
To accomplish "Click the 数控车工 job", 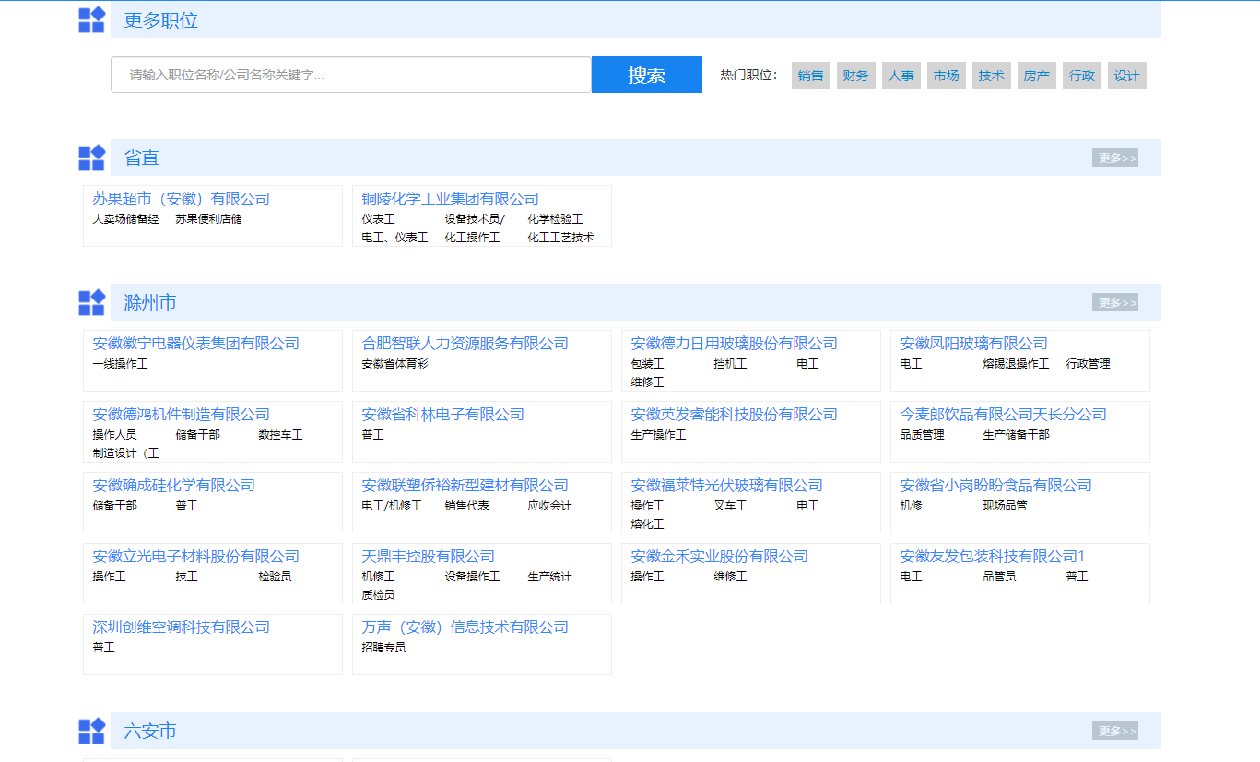I will 280,435.
